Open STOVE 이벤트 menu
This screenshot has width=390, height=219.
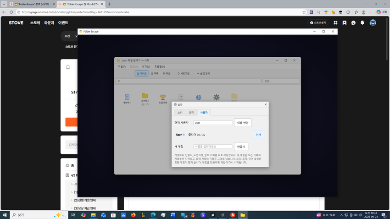pos(63,22)
